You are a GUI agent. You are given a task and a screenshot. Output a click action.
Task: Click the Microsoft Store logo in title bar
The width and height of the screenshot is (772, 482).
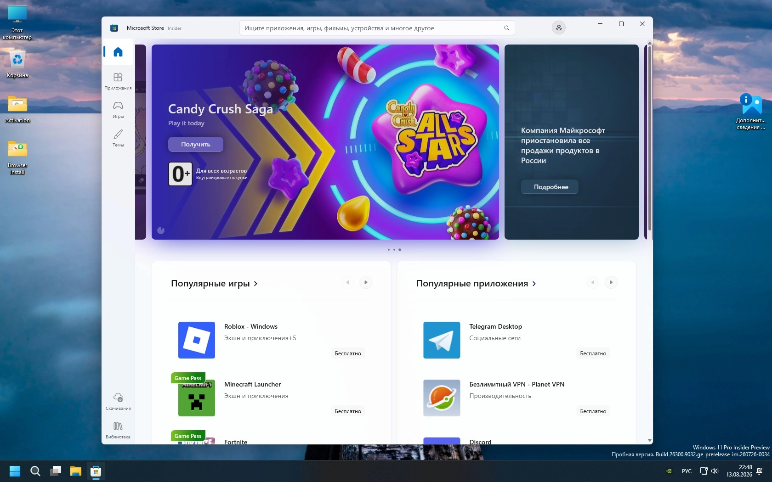(114, 28)
